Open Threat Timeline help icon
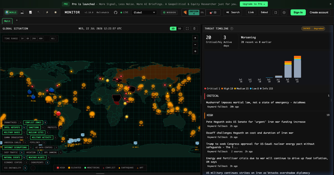The width and height of the screenshot is (334, 175). click(232, 29)
